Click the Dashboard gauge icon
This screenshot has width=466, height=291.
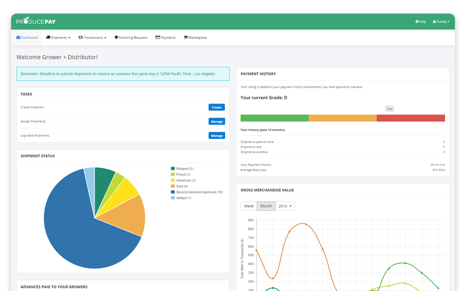pos(18,37)
